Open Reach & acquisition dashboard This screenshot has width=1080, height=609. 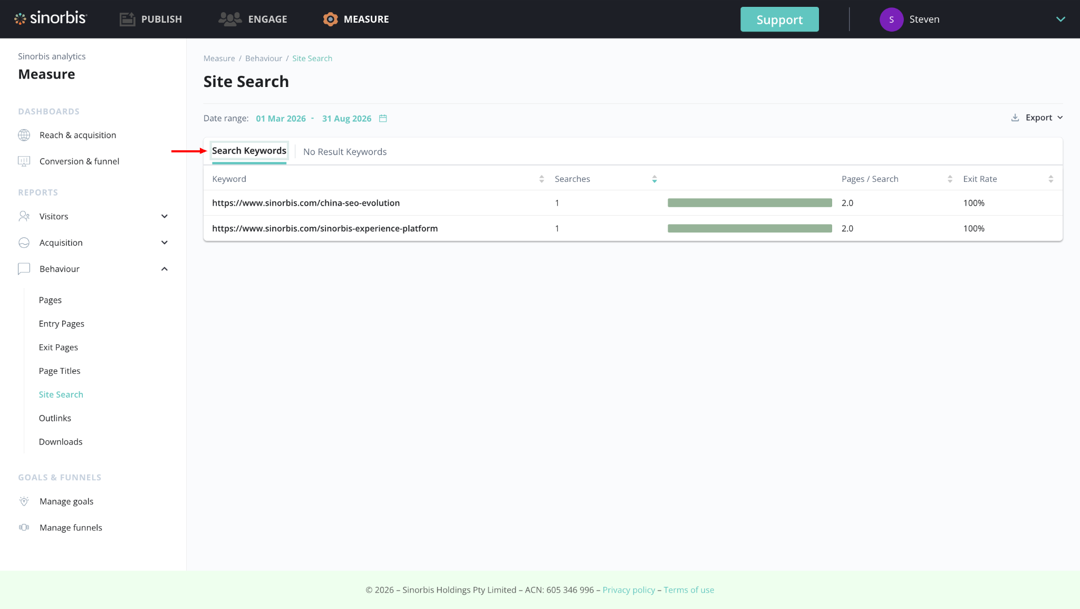78,135
